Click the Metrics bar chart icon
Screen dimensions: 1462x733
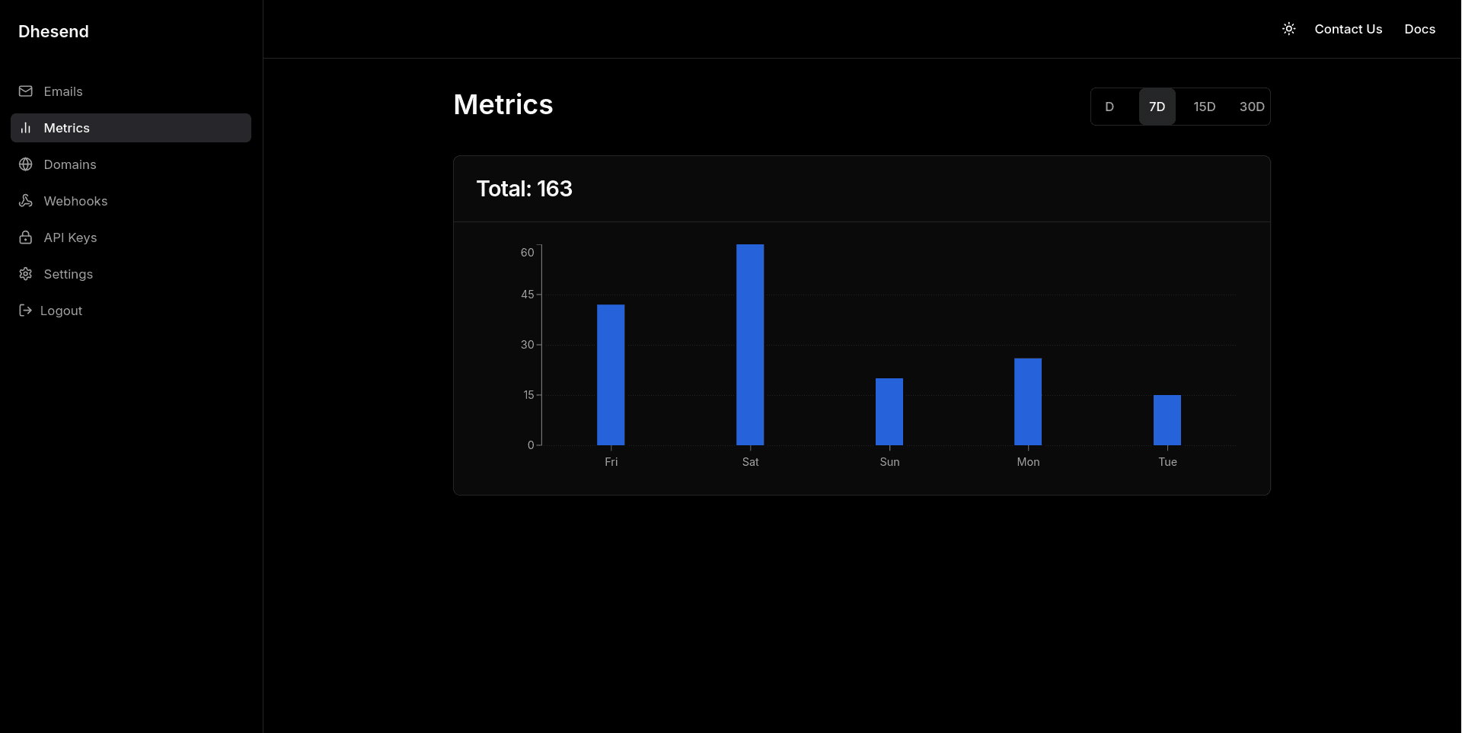[26, 128]
